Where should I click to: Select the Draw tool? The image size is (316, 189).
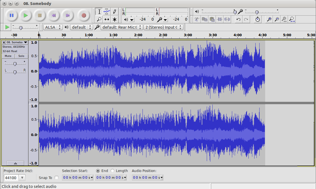point(115,11)
